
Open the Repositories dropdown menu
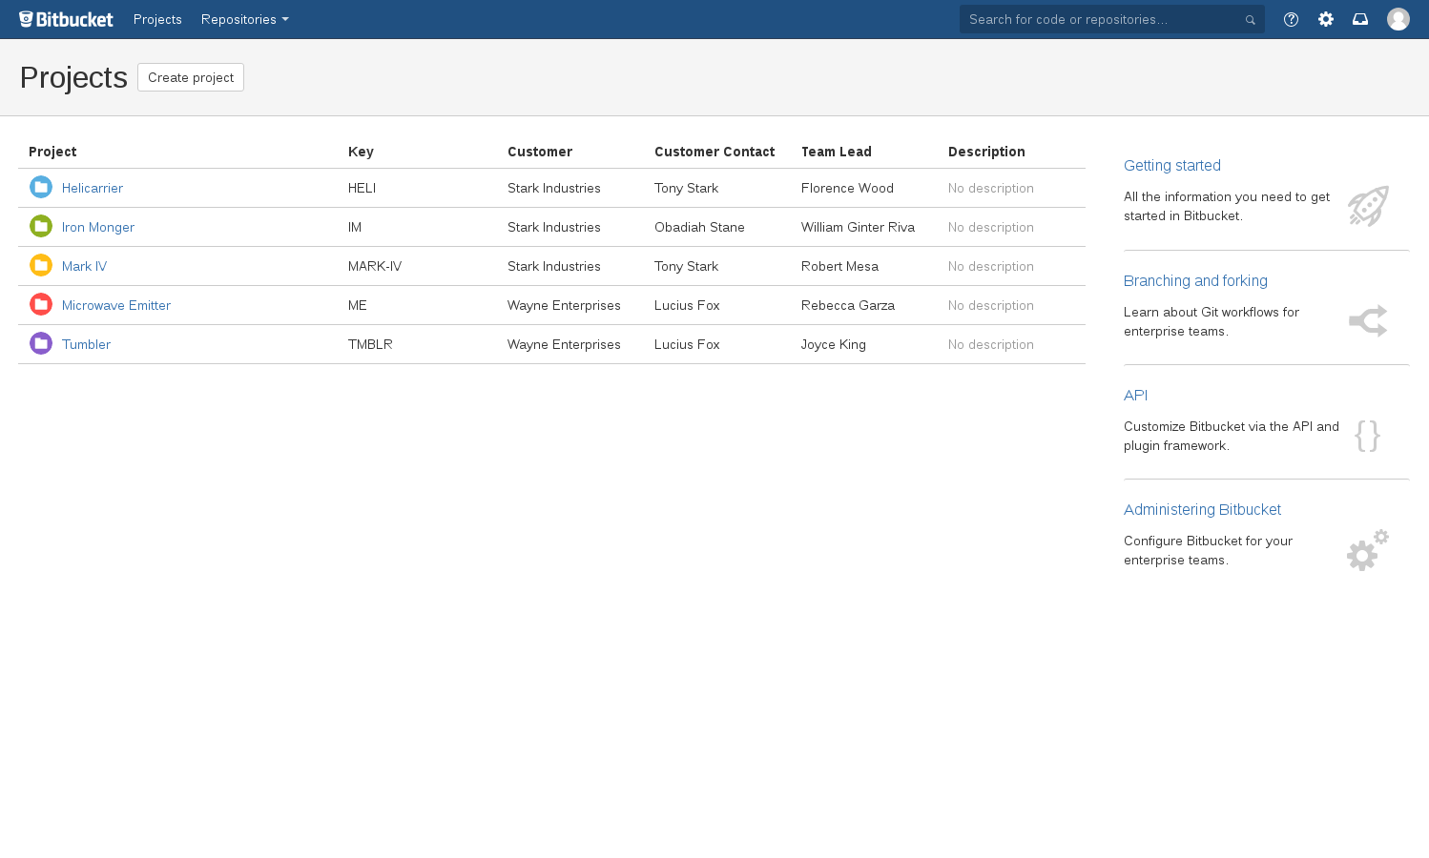(244, 19)
